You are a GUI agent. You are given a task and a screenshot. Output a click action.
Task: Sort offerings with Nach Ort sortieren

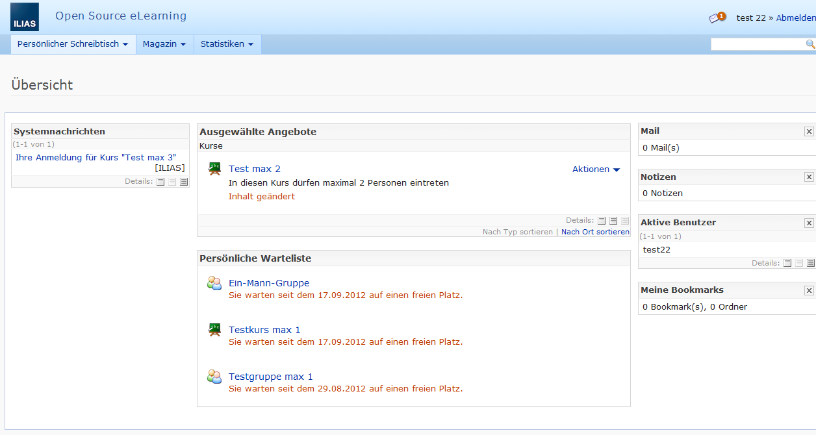coord(595,232)
